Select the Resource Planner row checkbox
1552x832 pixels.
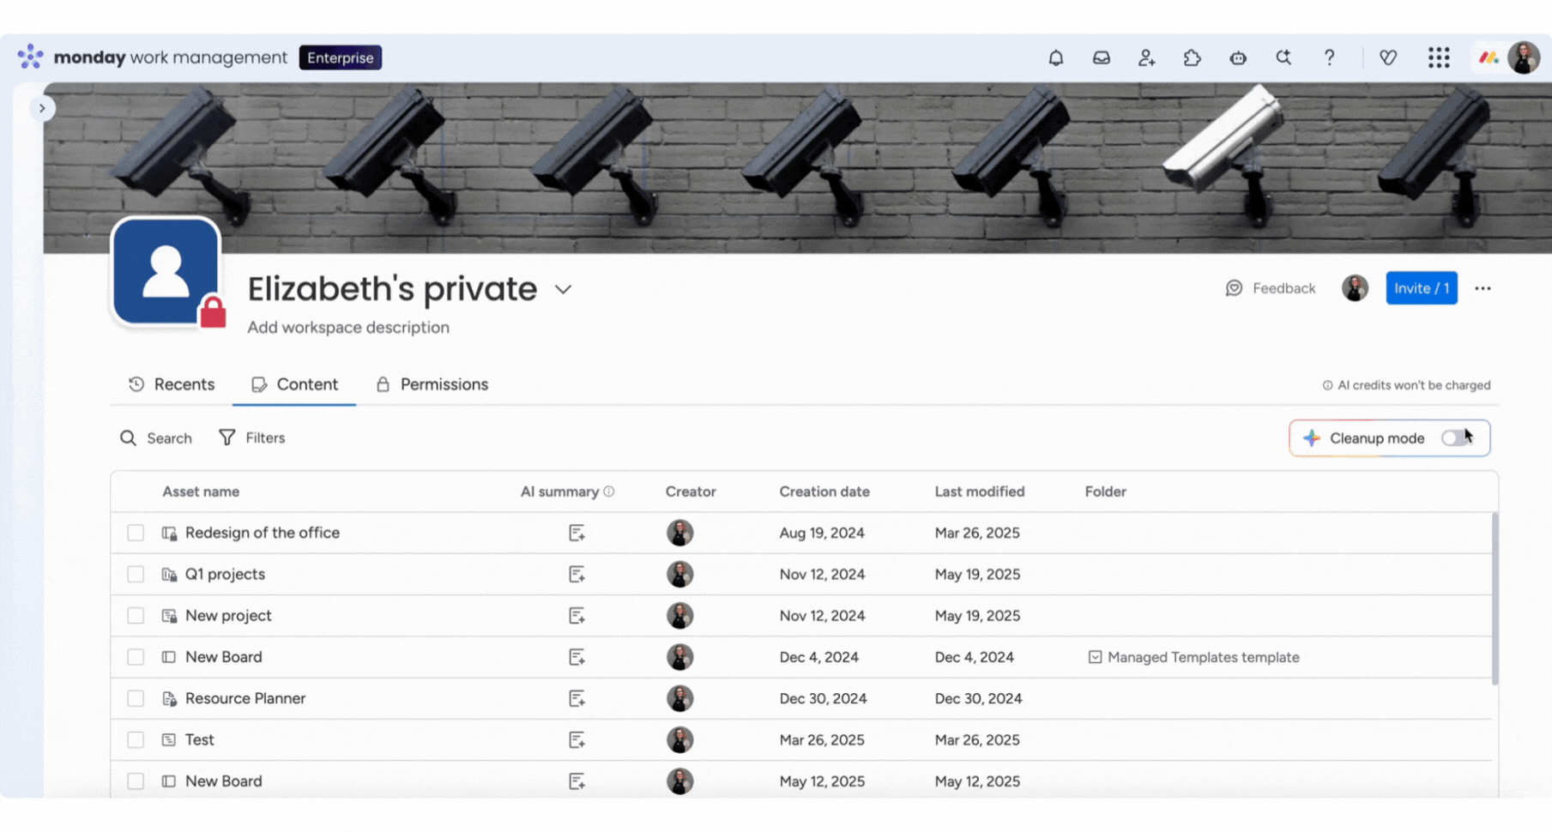click(x=136, y=699)
